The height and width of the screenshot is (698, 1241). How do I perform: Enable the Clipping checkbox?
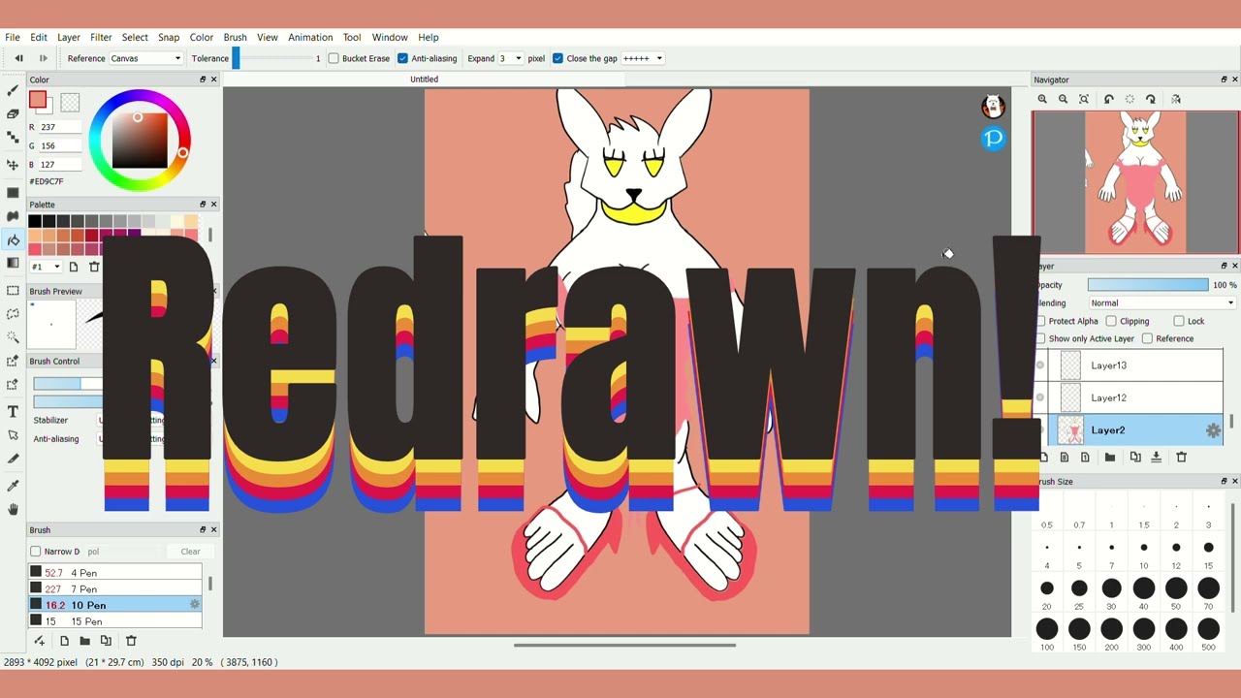click(x=1111, y=321)
